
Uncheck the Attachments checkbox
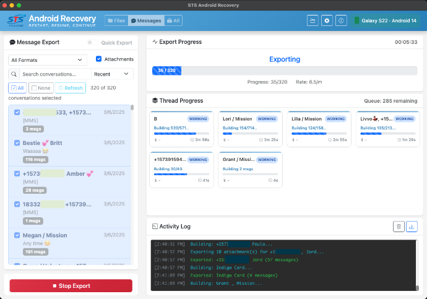click(x=99, y=59)
